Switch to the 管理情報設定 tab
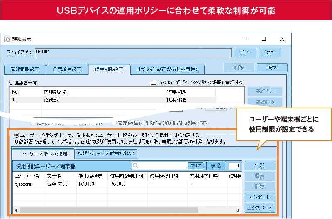332x219 pixels. coord(24,69)
